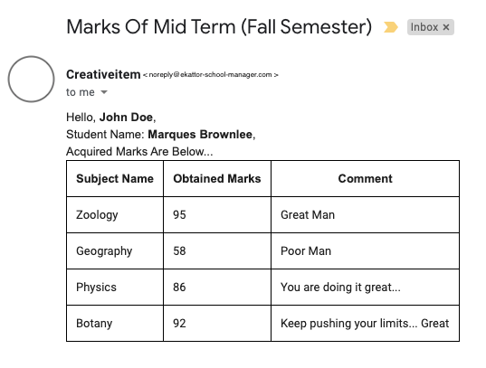Click the 'Poor Man' comment cell
The image size is (486, 368).
coord(365,251)
